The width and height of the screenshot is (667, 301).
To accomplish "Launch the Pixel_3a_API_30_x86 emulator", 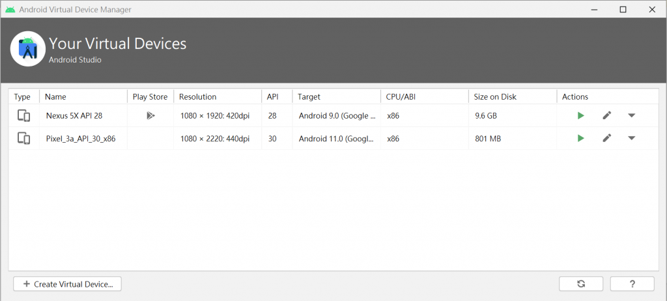I will tap(580, 138).
